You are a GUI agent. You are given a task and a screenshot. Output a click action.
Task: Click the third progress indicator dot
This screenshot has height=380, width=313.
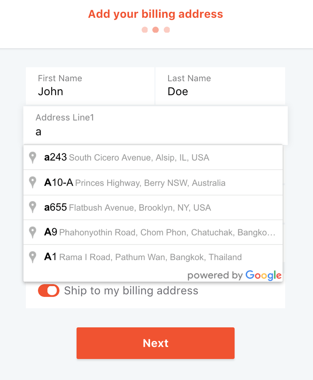tap(166, 29)
